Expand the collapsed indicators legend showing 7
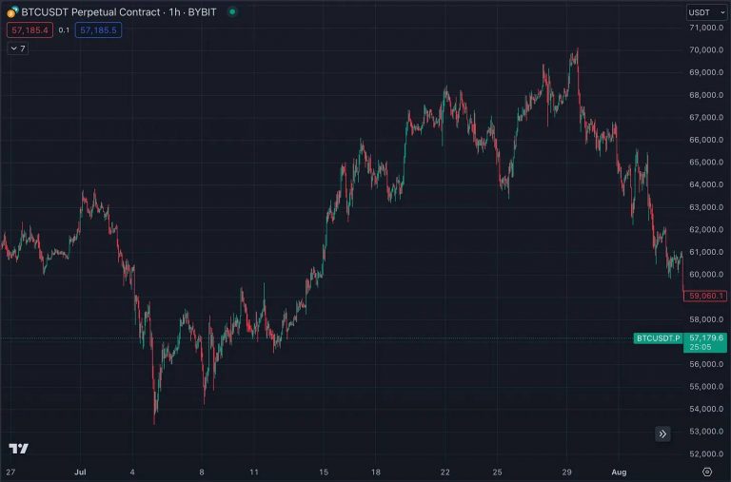This screenshot has height=482, width=731. coord(18,48)
